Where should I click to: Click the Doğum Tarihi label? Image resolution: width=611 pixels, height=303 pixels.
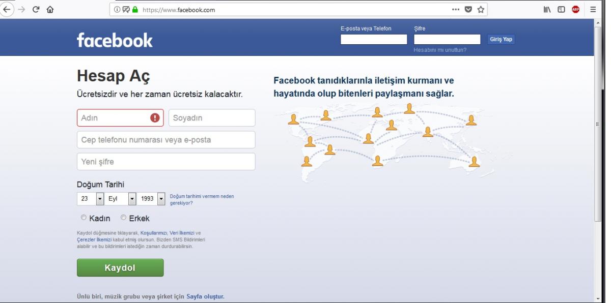pos(100,185)
